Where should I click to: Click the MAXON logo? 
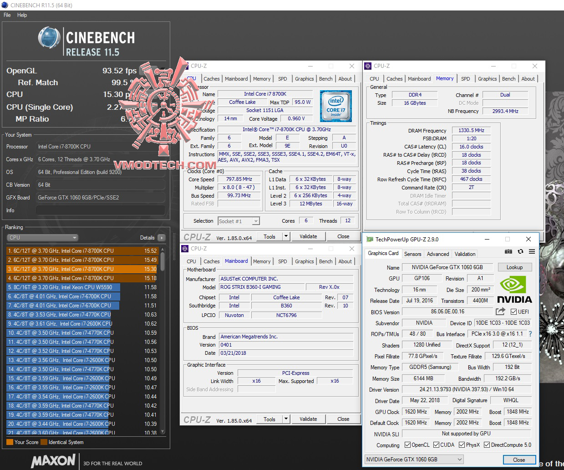(x=53, y=460)
